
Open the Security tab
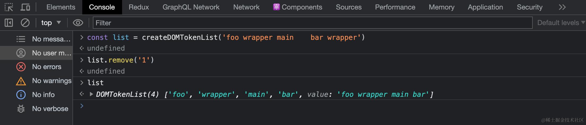529,7
